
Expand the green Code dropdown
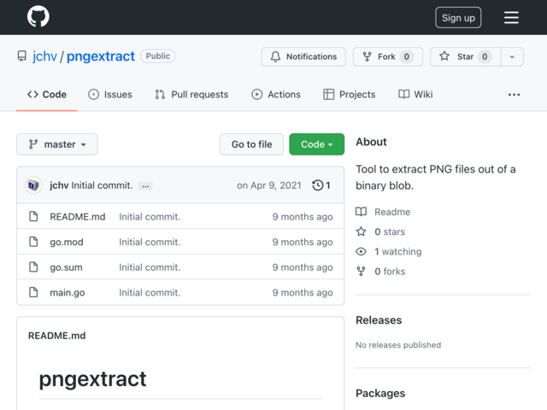pyautogui.click(x=316, y=144)
